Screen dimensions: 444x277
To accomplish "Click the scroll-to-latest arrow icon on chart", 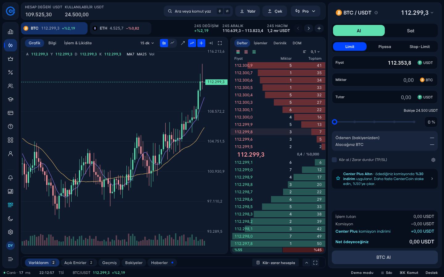I will [211, 43].
